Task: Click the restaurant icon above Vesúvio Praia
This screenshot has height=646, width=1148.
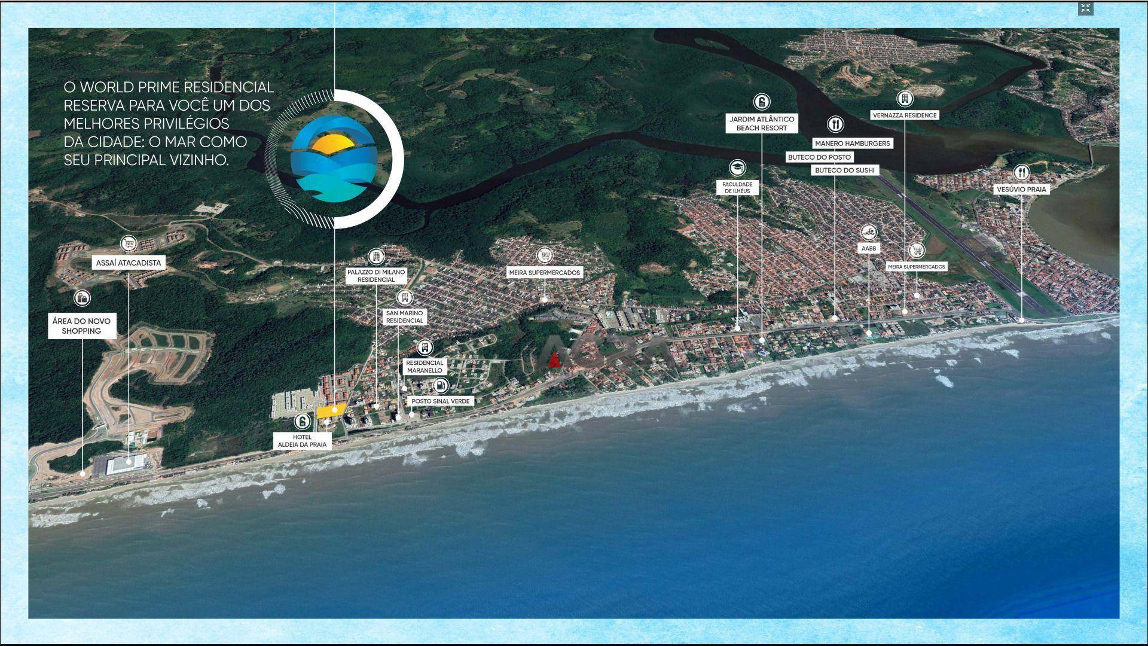Action: (x=1021, y=173)
